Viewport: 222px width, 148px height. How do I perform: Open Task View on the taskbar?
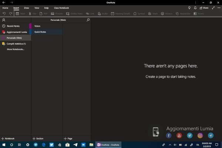click(x=19, y=145)
